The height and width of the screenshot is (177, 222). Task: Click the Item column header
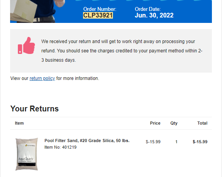[19, 123]
